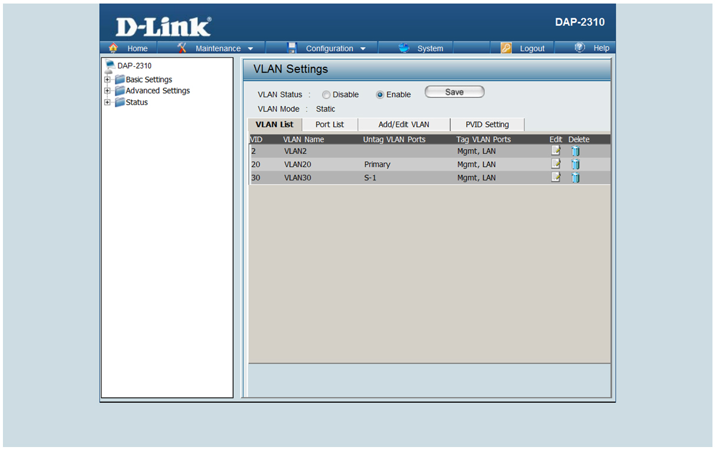Screen dimensions: 716x450
Task: Click the edit icon for VLAN20
Action: coord(555,164)
